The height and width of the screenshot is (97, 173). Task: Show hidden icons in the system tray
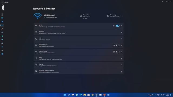[x=148, y=95]
